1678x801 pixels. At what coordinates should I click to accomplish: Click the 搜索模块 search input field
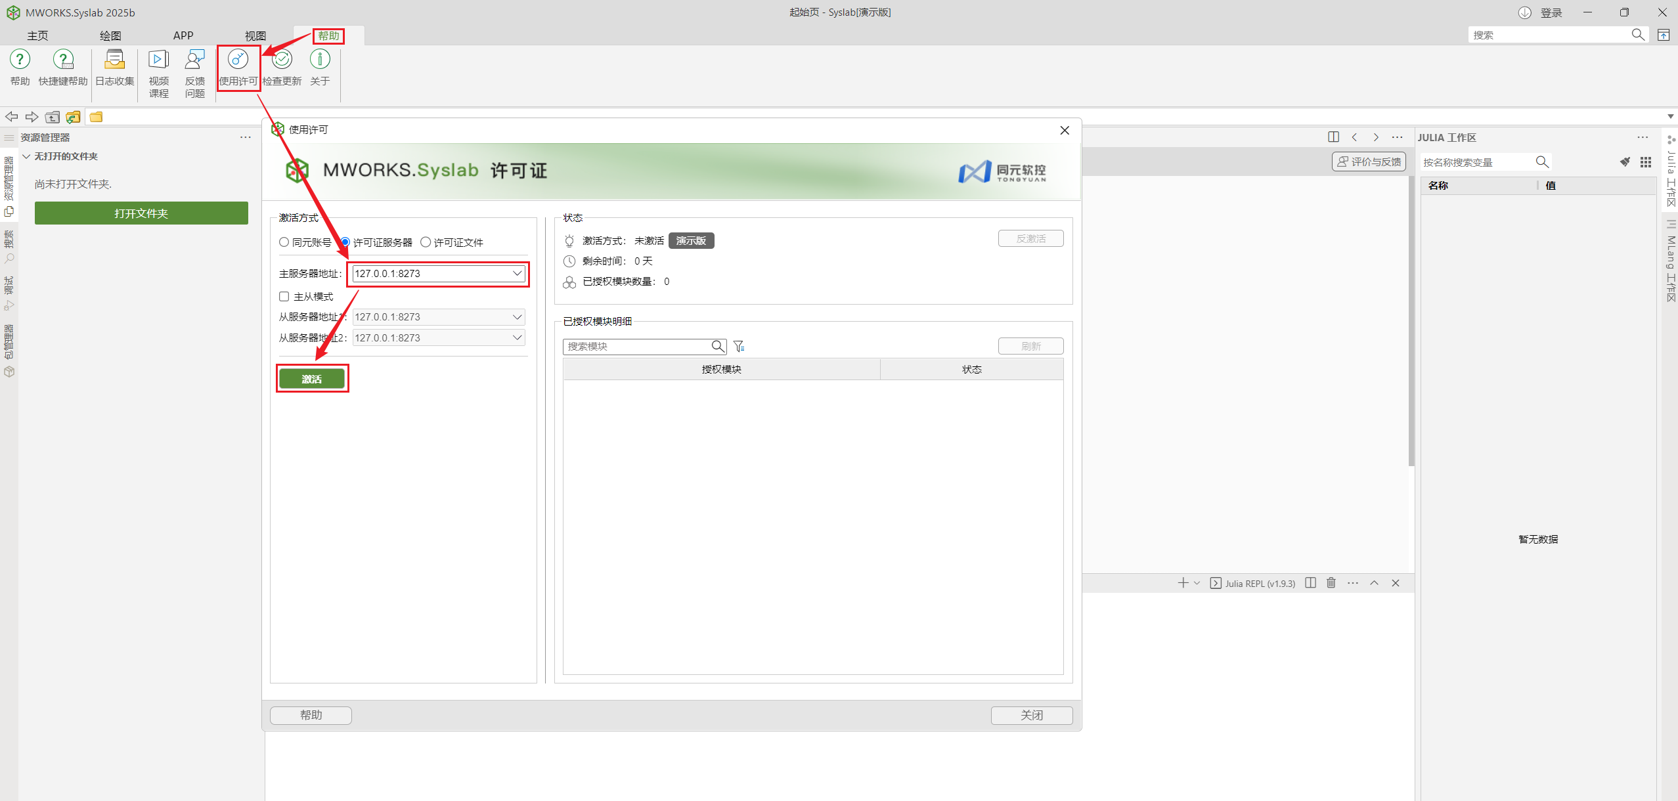pos(636,346)
